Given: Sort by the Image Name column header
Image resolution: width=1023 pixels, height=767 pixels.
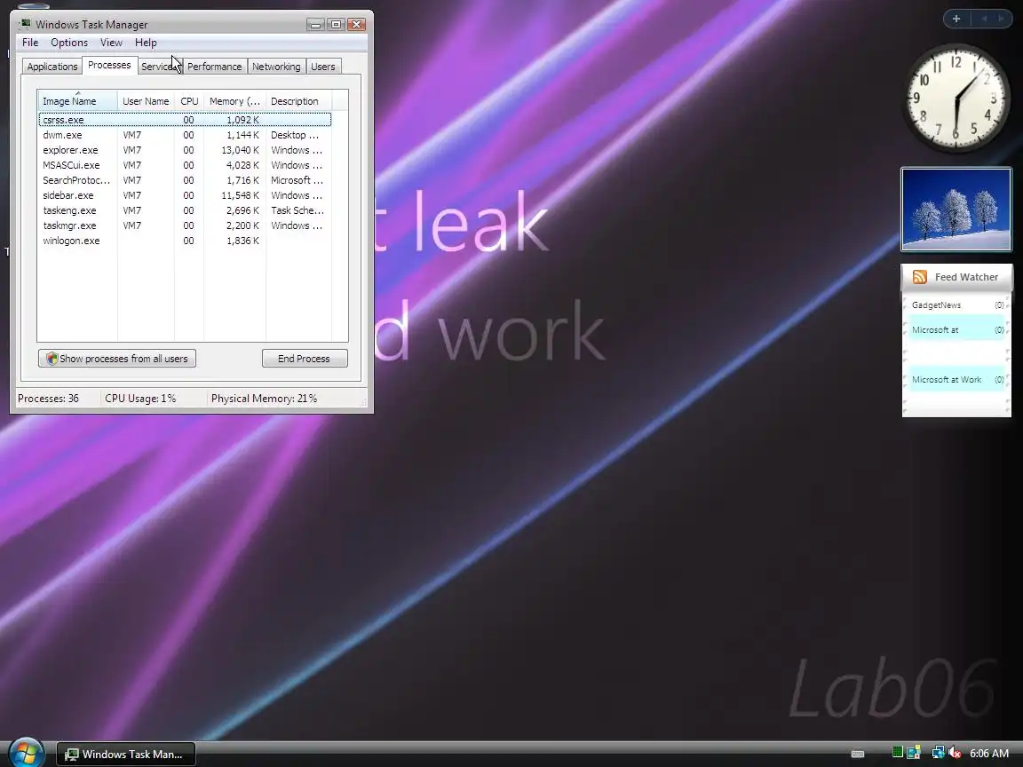Looking at the screenshot, I should [x=77, y=101].
